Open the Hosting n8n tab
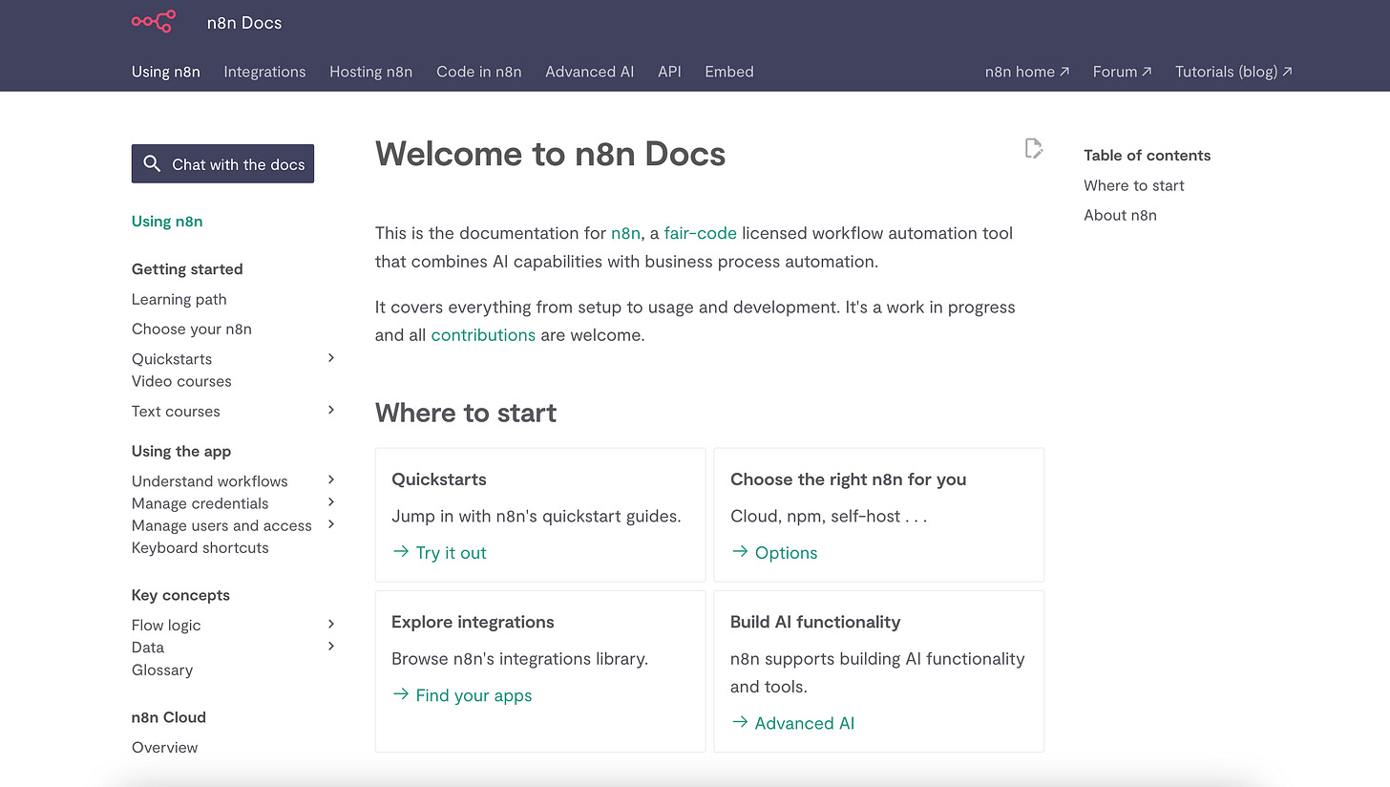 (x=371, y=72)
